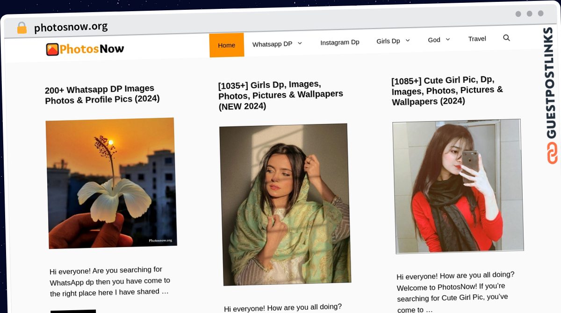Click the sunset flower thumbnail
The image size is (561, 313).
(111, 183)
